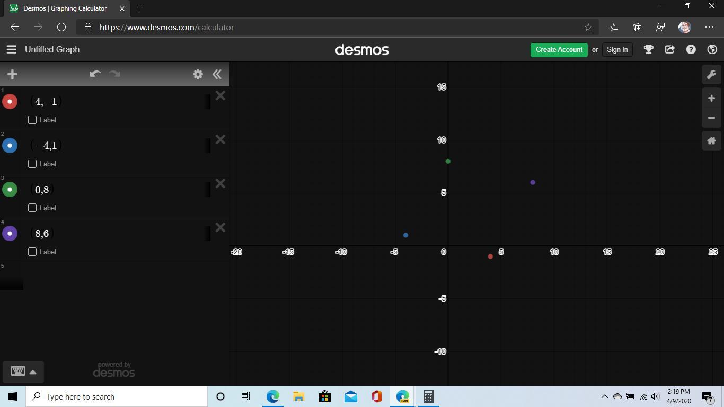Click the green point on the graph
This screenshot has height=407, width=724.
(x=448, y=161)
